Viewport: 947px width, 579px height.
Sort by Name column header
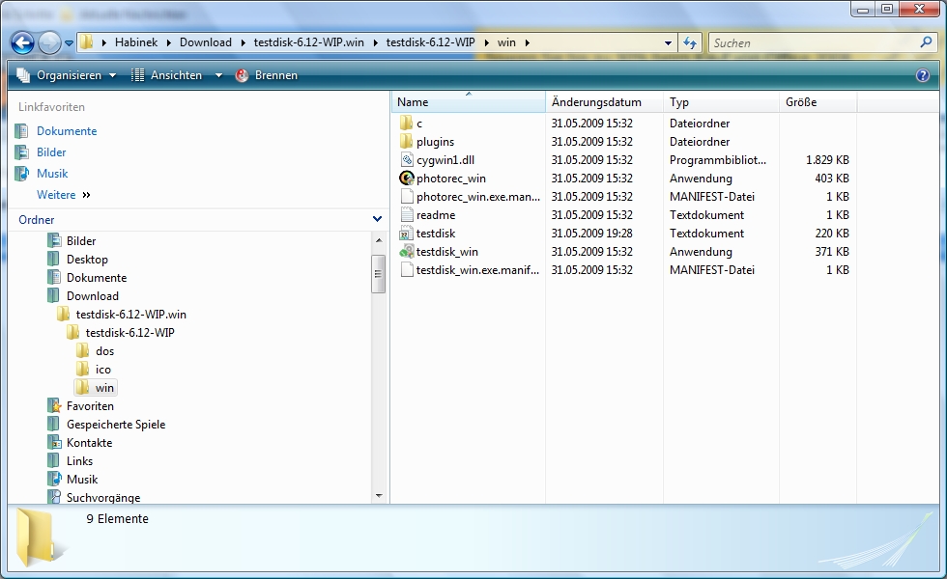(469, 102)
